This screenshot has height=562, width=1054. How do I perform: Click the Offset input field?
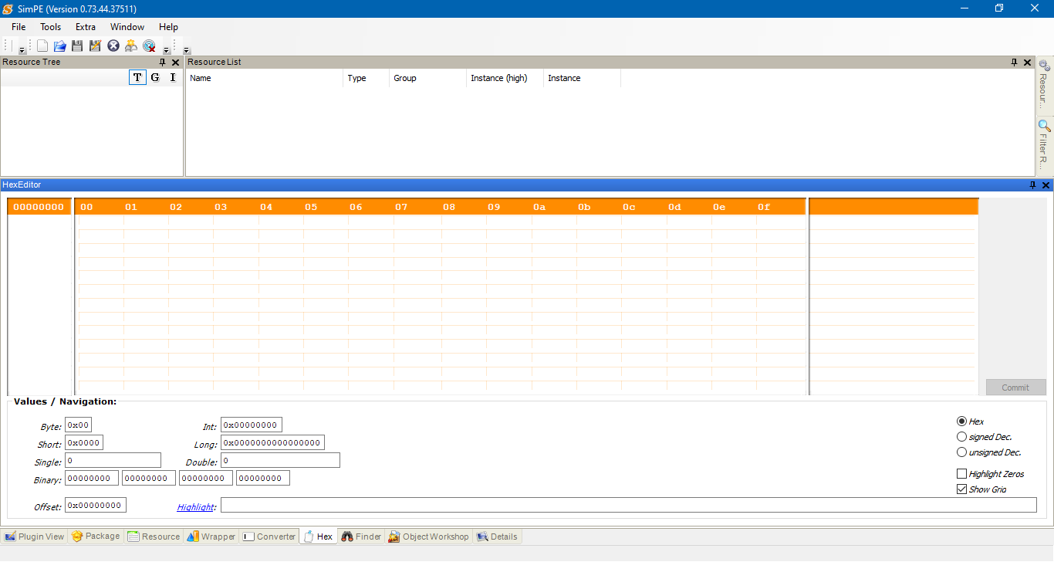point(96,505)
